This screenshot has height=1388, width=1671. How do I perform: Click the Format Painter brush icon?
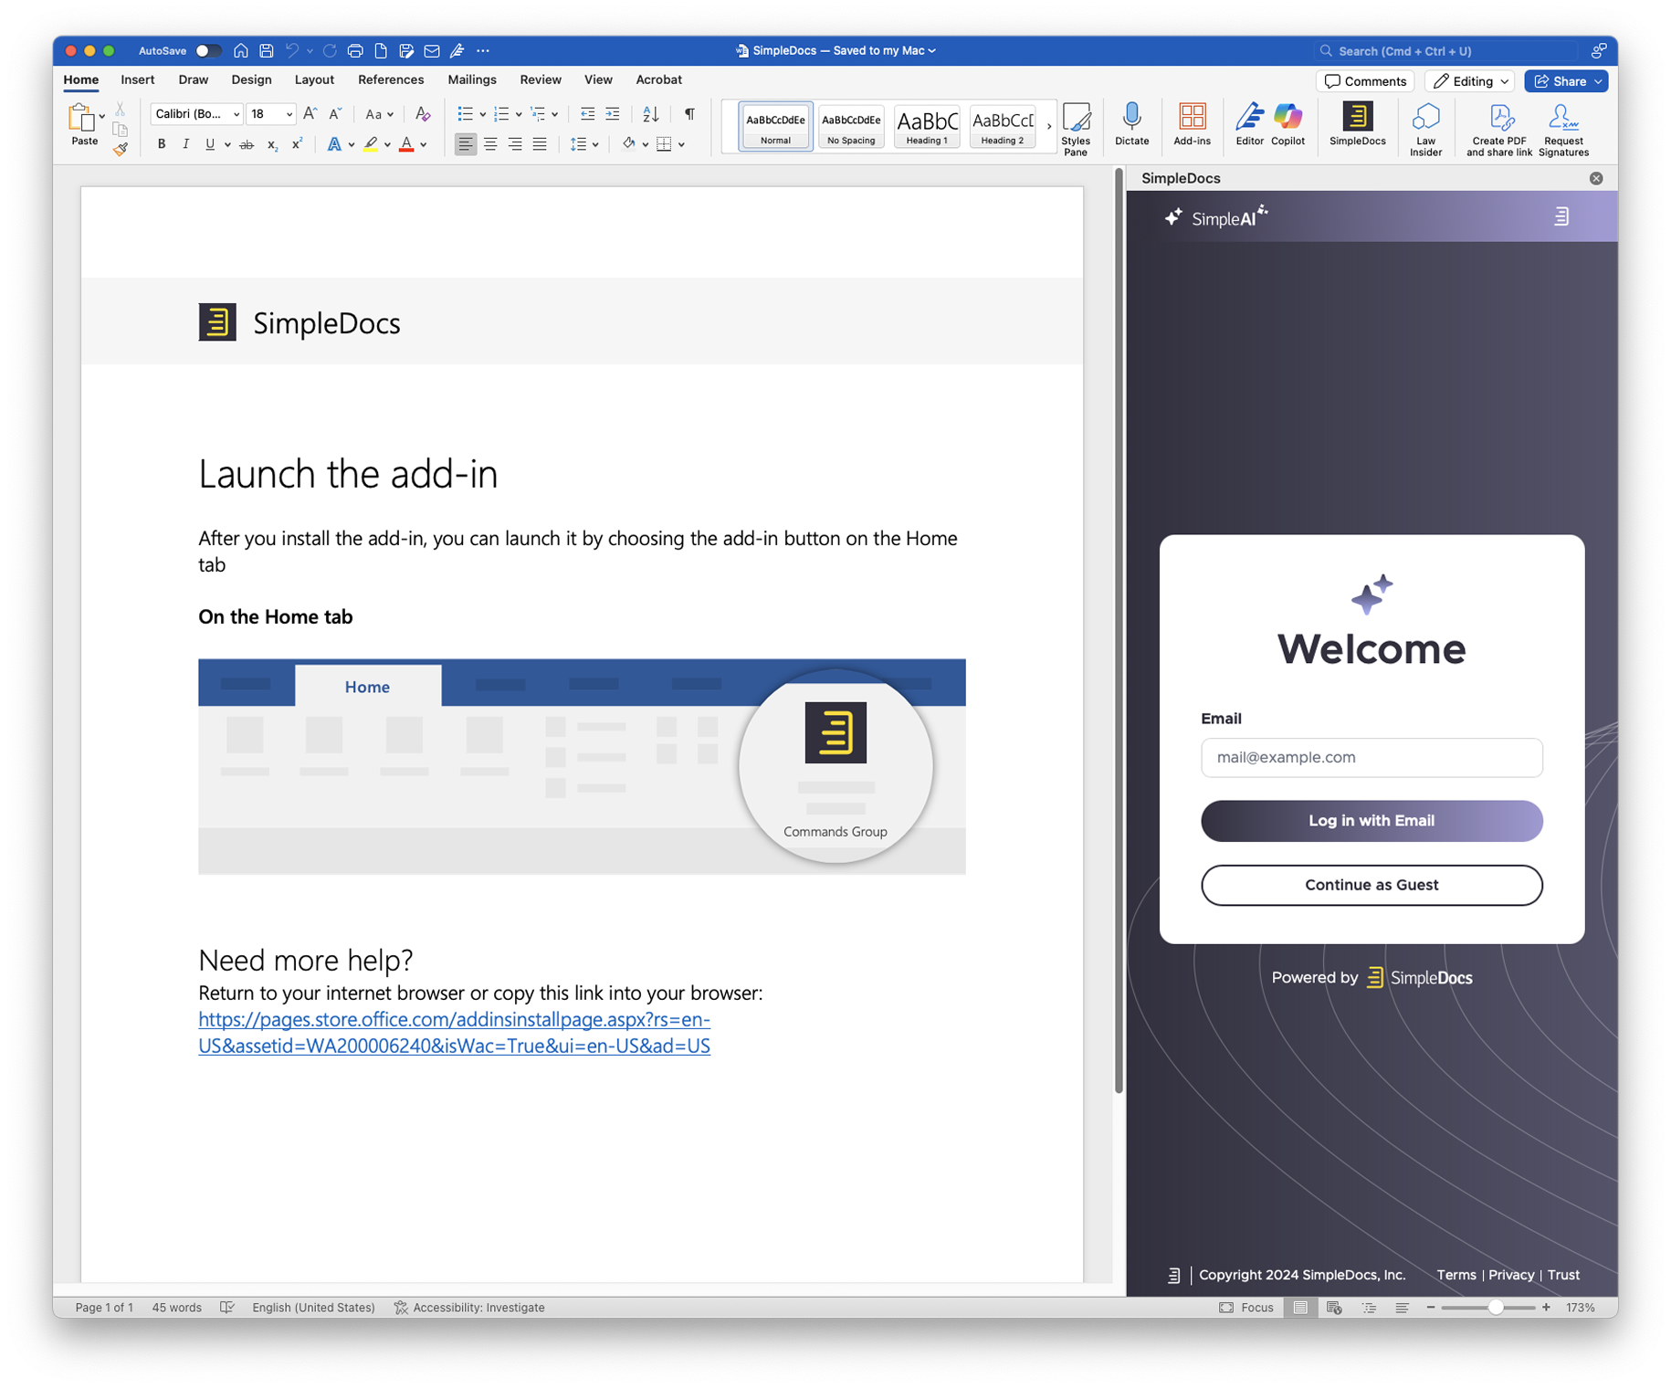click(121, 149)
